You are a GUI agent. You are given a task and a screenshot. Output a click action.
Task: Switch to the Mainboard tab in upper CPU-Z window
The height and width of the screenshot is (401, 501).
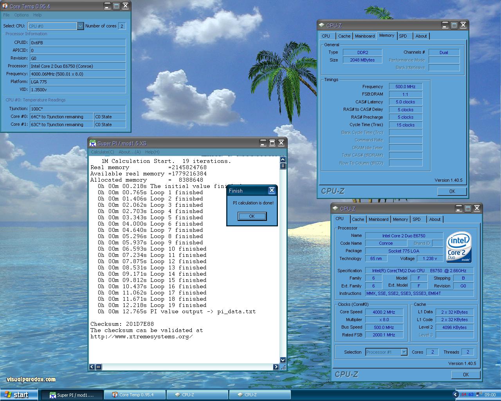pos(365,36)
